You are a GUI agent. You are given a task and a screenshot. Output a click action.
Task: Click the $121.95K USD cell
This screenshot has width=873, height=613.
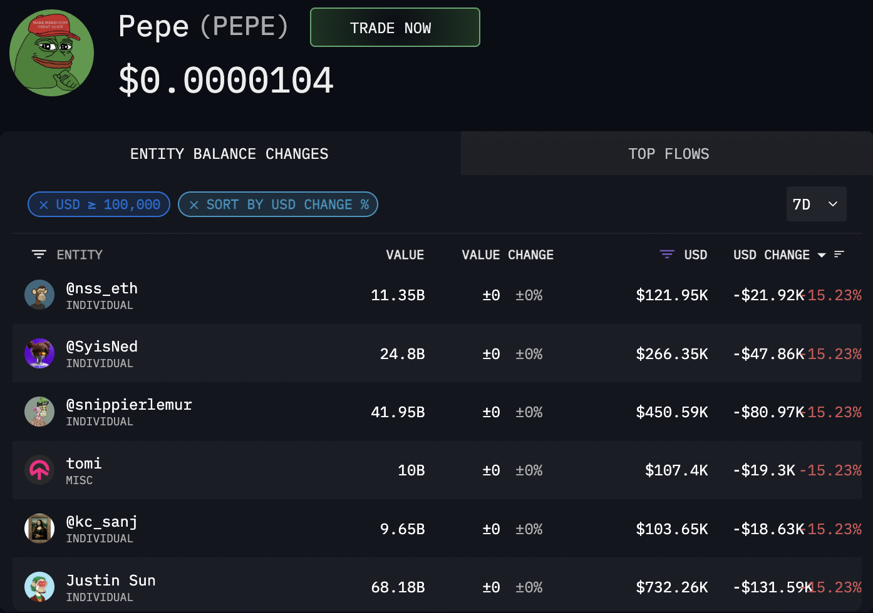[x=672, y=295]
